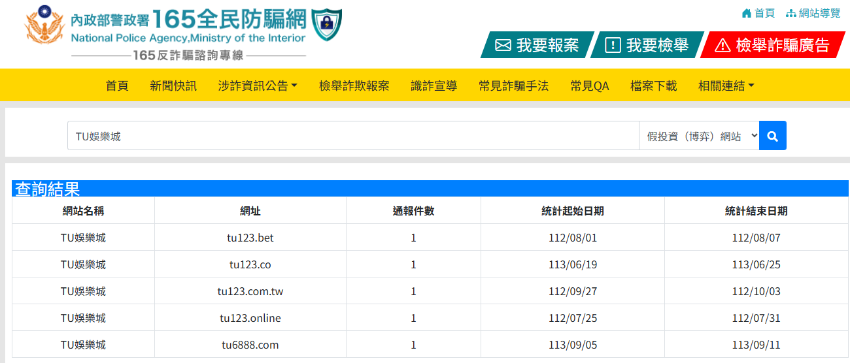Focus the search field containing TU娛樂城
Viewport: 850px width, 363px height.
pos(353,136)
